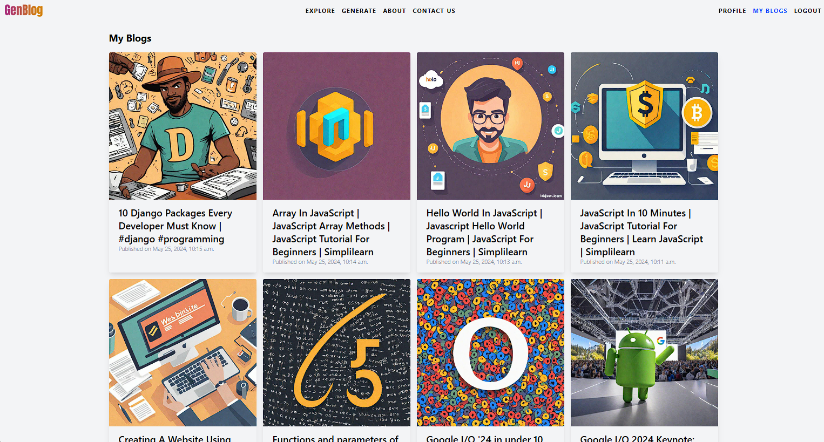Image resolution: width=824 pixels, height=442 pixels.
Task: Open the Hello World JavaScript thumbnail image
Action: tap(490, 126)
